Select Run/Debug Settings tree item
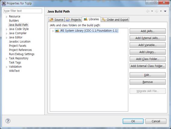The height and width of the screenshot is (129, 171). click(22, 54)
